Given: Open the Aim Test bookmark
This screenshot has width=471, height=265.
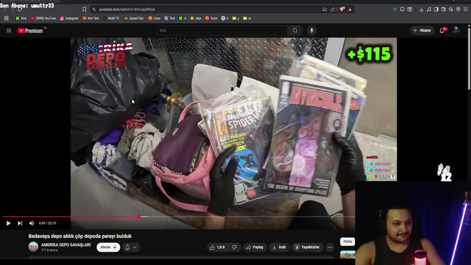Looking at the screenshot, I should tap(91, 18).
